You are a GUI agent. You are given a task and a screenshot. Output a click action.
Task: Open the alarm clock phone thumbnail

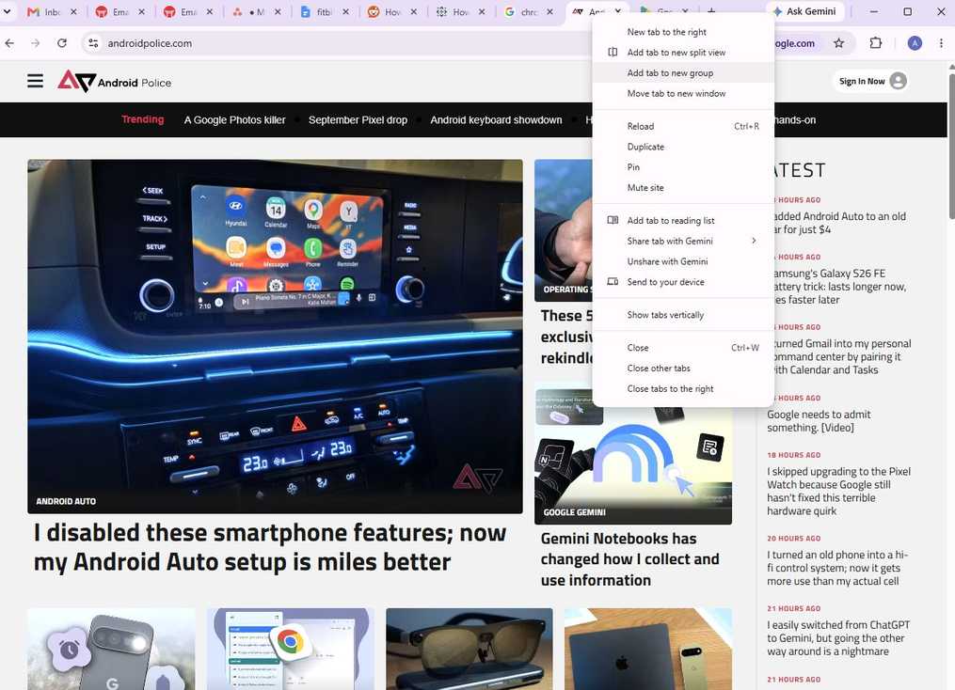[x=111, y=649]
